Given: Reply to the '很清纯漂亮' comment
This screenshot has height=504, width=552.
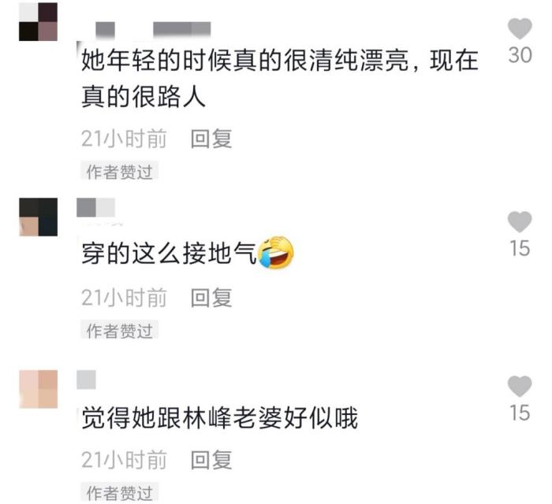Looking at the screenshot, I should pyautogui.click(x=211, y=139).
